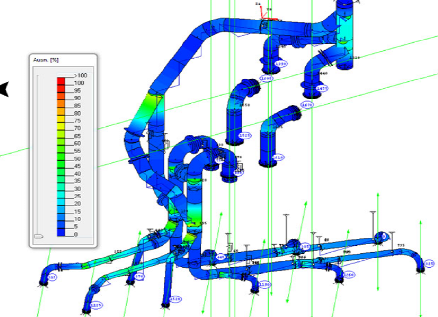Click node marker 1670 at elbow flange
Screen dimensions: 438x317
pyautogui.click(x=307, y=105)
